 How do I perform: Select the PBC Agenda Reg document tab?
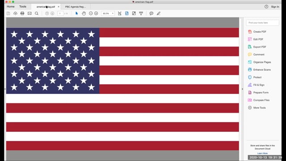[76, 7]
